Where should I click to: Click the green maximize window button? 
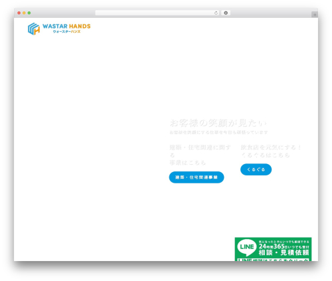click(29, 13)
